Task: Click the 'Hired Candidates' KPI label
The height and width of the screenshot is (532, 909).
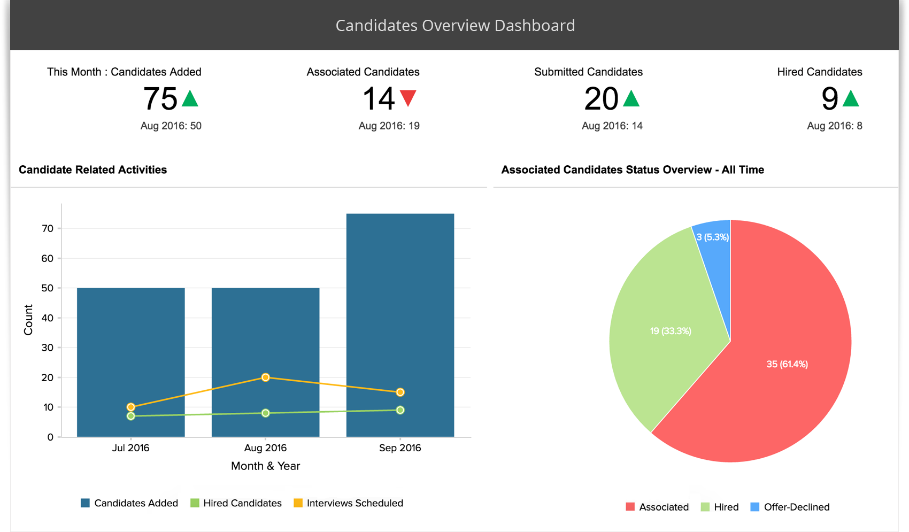Action: click(x=820, y=72)
